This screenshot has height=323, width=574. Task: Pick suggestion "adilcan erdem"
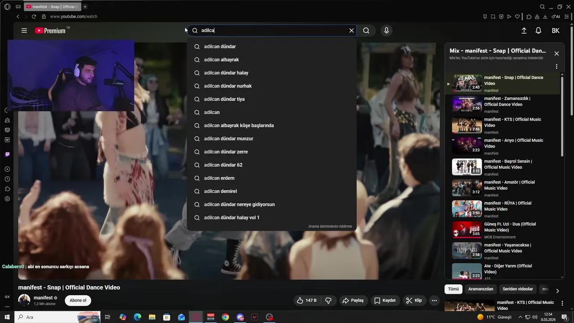(272, 178)
